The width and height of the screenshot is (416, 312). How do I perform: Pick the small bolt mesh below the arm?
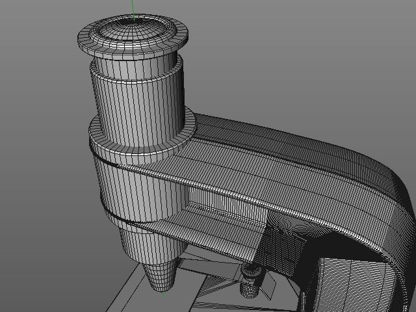tap(251, 281)
